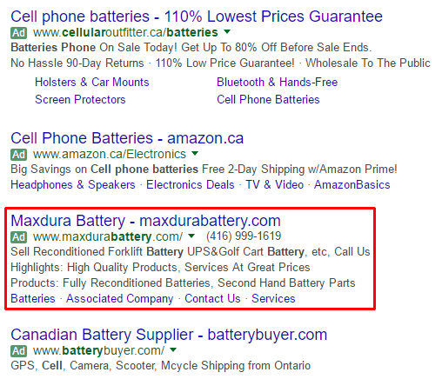Open Cell Phone Batteries - amazon.ca headline
This screenshot has height=379, width=442.
(x=127, y=138)
